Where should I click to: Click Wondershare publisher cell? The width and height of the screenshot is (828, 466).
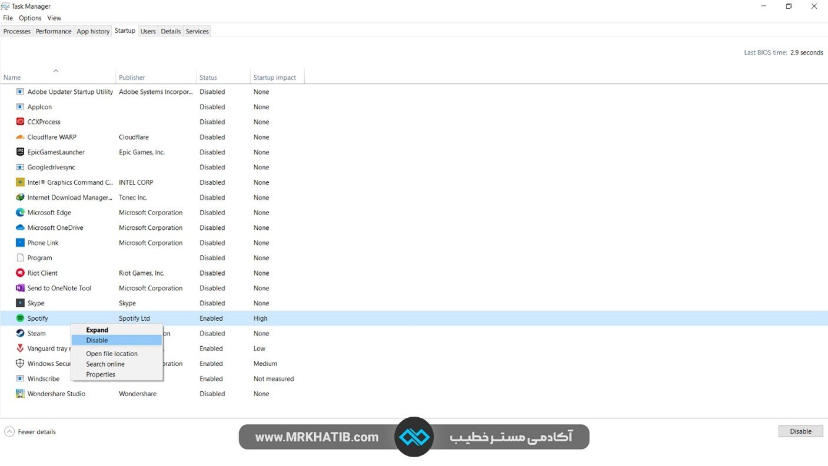[138, 394]
